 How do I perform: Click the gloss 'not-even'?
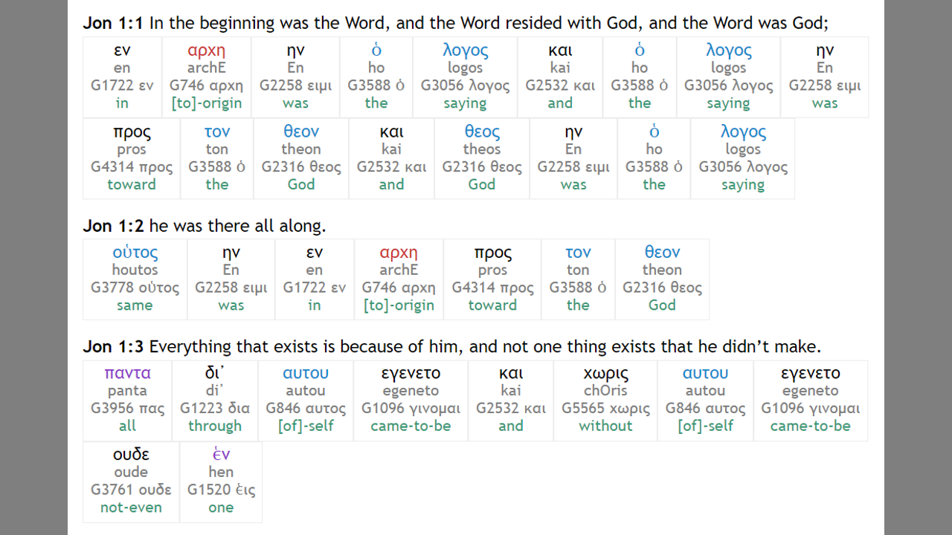pyautogui.click(x=131, y=508)
